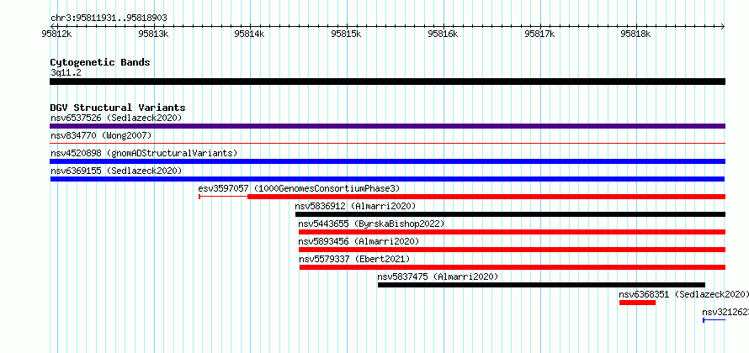Click the 95816k ruler tick label
The image size is (749, 353).
(x=444, y=34)
